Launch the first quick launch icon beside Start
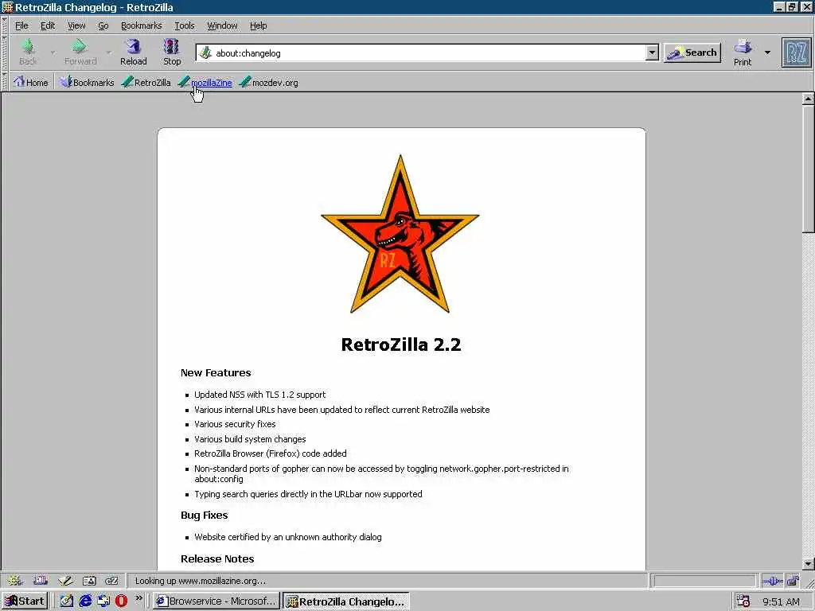815x611 pixels. click(67, 601)
